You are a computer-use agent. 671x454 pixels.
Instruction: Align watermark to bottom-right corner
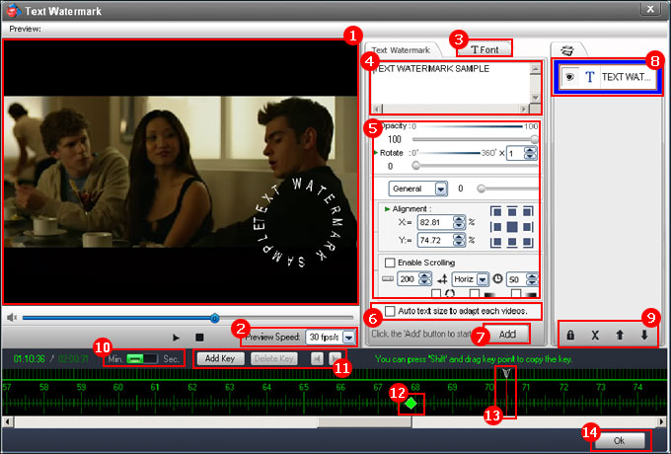tap(528, 242)
